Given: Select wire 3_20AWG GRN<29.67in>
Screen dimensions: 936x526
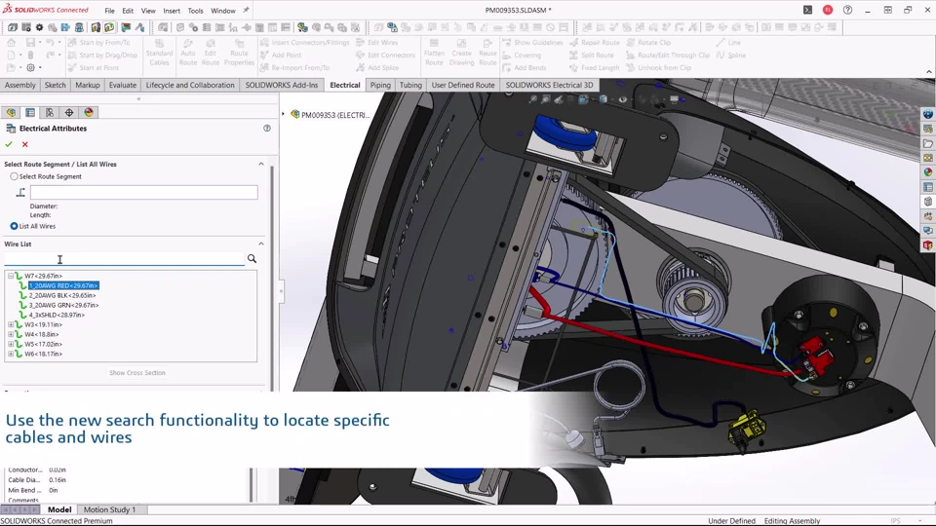Looking at the screenshot, I should point(64,305).
